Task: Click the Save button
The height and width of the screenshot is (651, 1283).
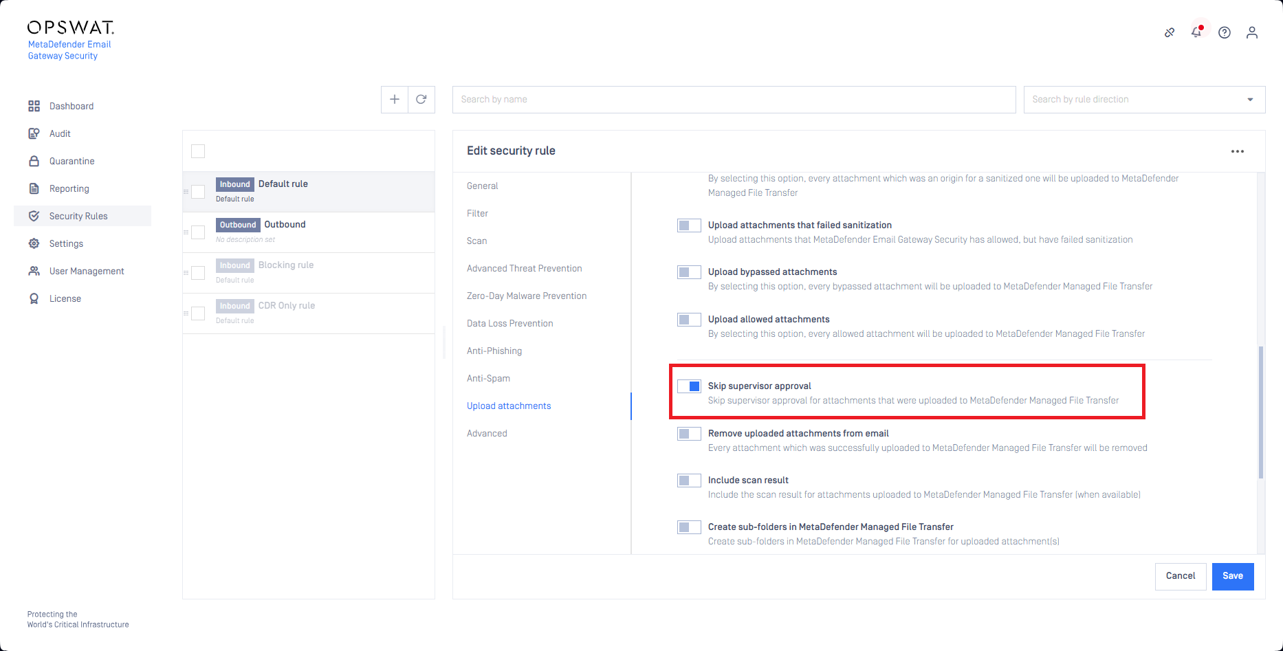Action: pos(1233,576)
